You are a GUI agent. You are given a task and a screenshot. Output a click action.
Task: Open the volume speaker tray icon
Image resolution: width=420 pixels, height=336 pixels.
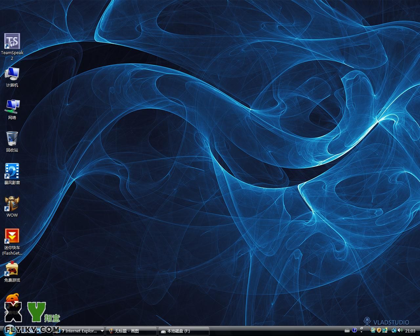(x=400, y=330)
